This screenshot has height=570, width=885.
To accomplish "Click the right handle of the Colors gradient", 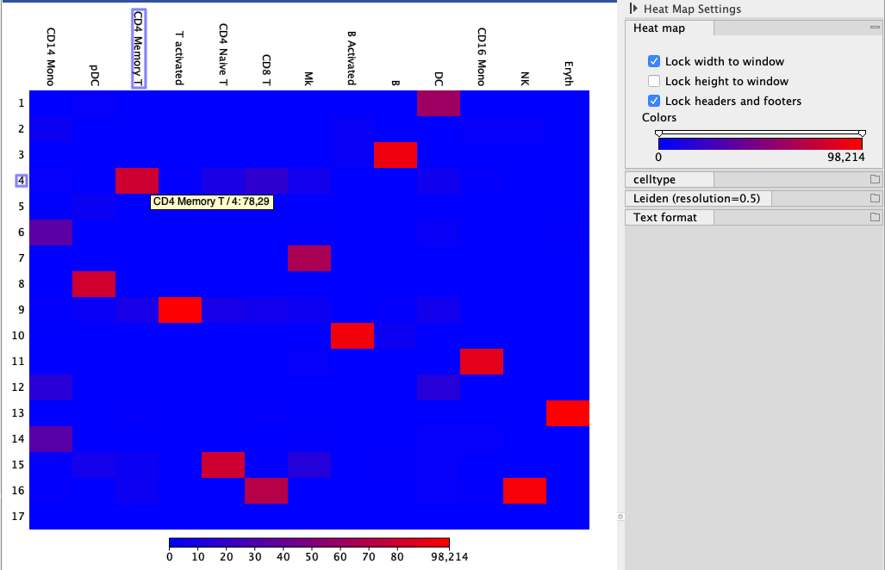I will tap(861, 133).
